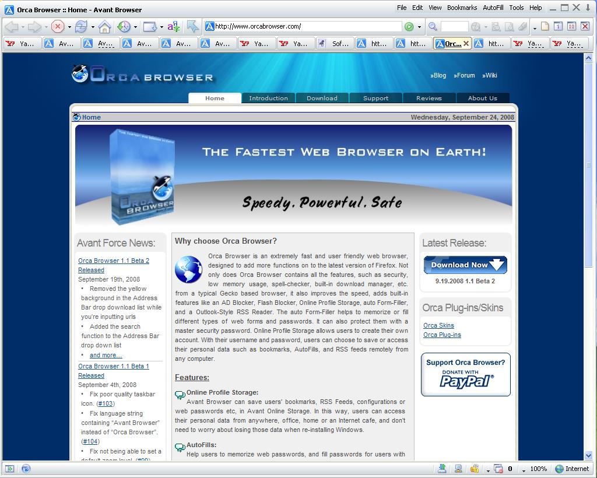Screen dimensions: 597x478
Task: Click the padlock status bar icon
Action: click(475, 469)
